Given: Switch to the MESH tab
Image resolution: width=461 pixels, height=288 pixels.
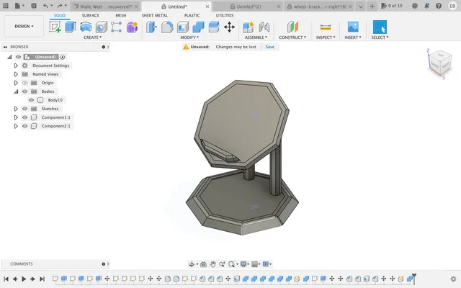Looking at the screenshot, I should 120,15.
